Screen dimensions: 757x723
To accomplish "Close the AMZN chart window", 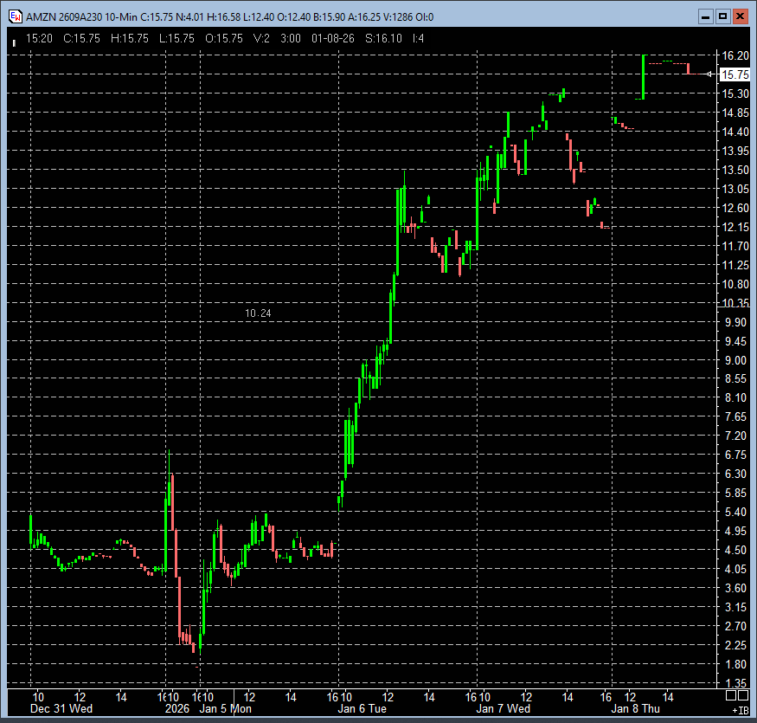I will click(741, 16).
